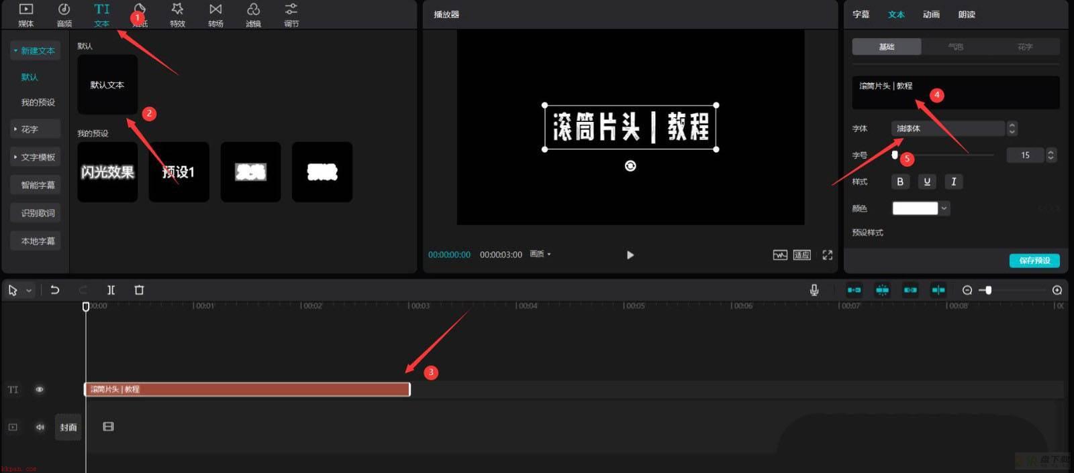Screen dimensions: 1074x473
Task: Open the 转场 transitions tab
Action: [x=215, y=15]
